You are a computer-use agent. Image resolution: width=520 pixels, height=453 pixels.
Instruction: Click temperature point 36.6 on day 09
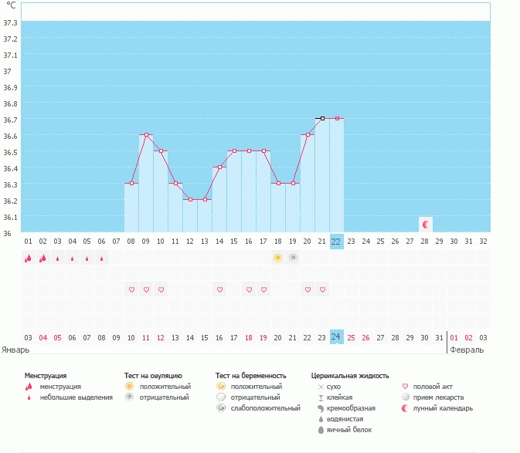[146, 135]
